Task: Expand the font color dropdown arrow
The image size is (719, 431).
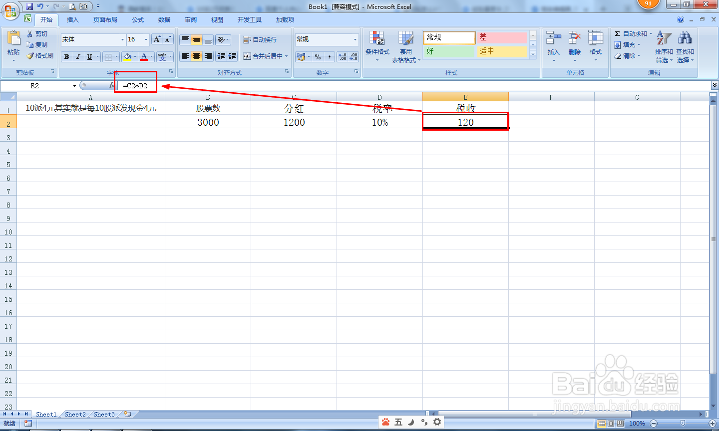Action: click(x=152, y=56)
